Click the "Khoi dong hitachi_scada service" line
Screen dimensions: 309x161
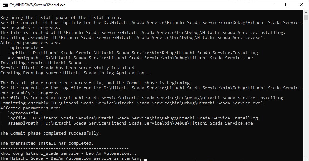click(x=68, y=153)
